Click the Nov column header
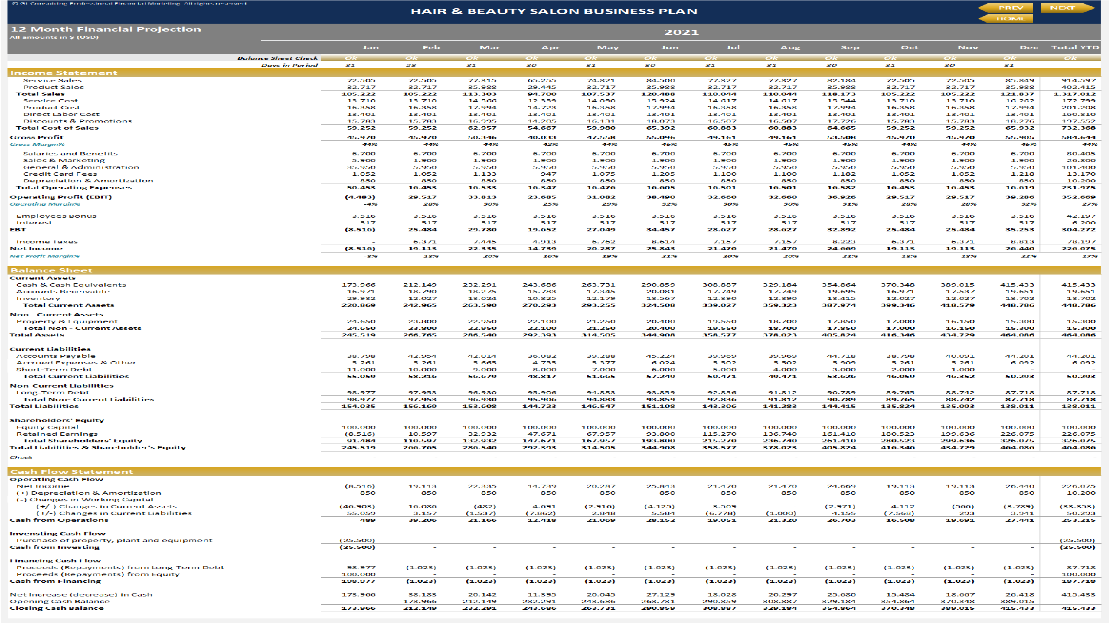Image resolution: width=1109 pixels, height=623 pixels. [x=968, y=47]
